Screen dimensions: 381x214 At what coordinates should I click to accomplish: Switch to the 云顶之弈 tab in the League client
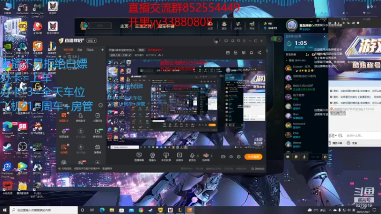point(143,26)
